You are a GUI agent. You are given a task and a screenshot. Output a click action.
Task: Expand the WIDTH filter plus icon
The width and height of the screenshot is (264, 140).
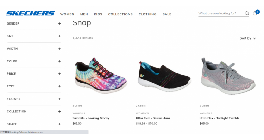tap(59, 49)
